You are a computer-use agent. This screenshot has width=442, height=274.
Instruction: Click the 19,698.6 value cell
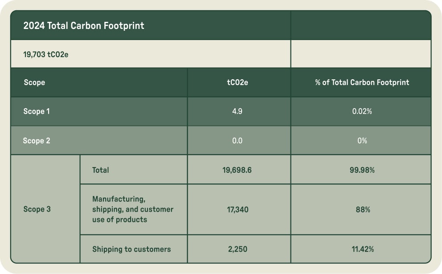click(237, 170)
